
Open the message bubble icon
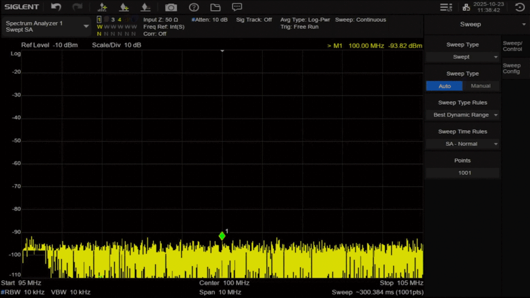tap(237, 7)
